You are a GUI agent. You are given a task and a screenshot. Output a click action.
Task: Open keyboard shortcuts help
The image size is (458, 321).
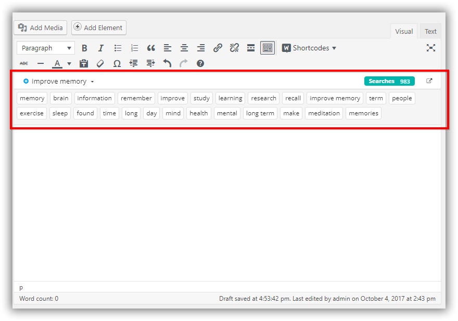pyautogui.click(x=200, y=63)
